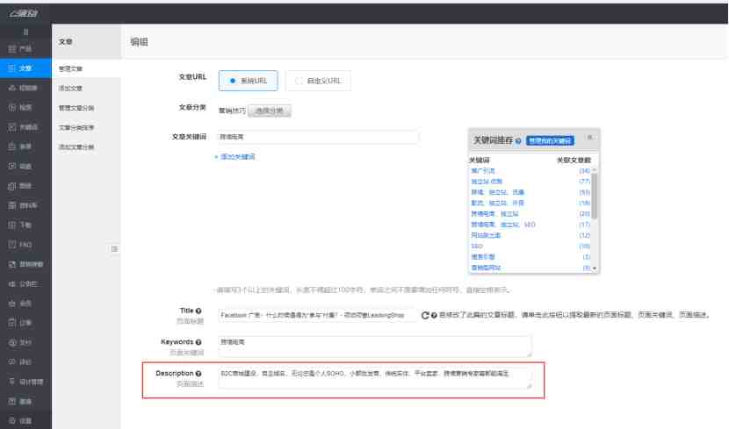Viewport: 729px width, 429px height.
Task: Collapse the submenu panel using its edge icon
Action: [x=114, y=249]
